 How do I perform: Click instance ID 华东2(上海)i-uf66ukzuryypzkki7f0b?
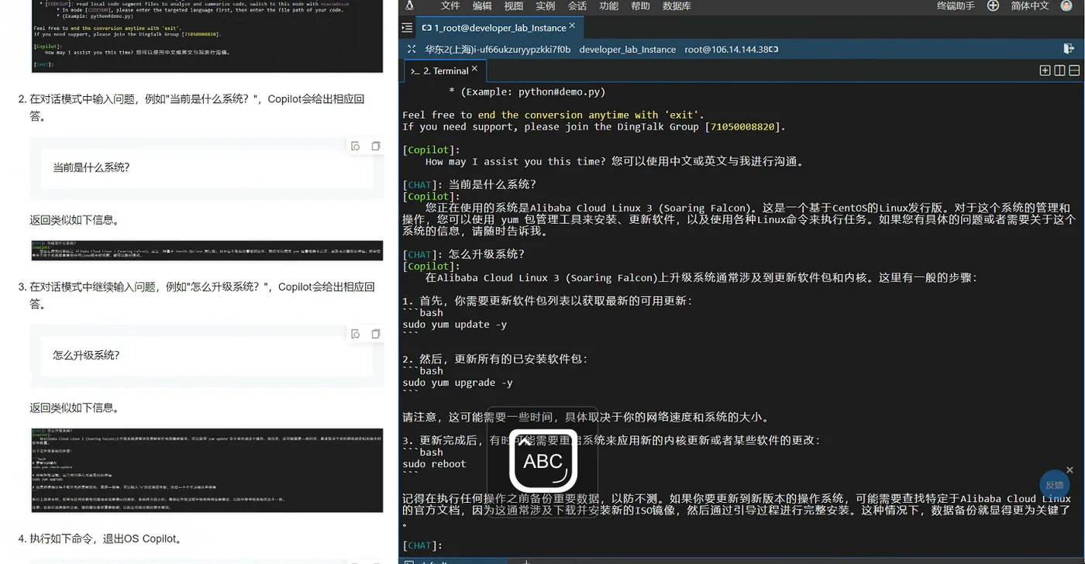point(498,50)
